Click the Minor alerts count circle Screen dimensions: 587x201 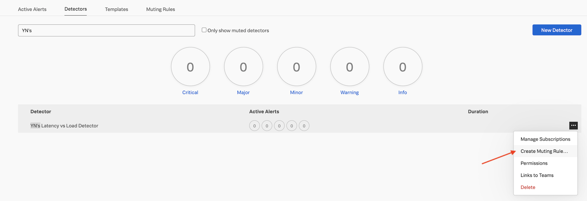pyautogui.click(x=296, y=67)
